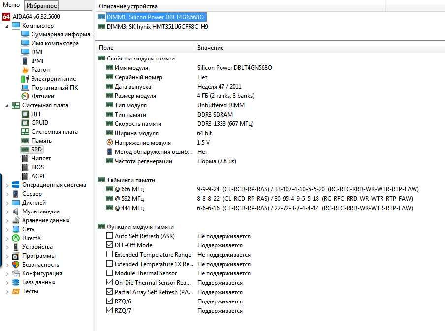The width and height of the screenshot is (445, 331).
Task: Select DIMM3: SK hynix HMT351U6CFR8C-H9 device
Action: pos(157,27)
